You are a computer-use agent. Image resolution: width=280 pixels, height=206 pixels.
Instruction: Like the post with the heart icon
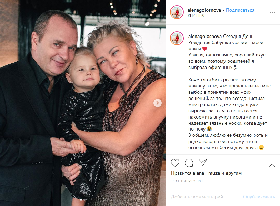(175, 163)
